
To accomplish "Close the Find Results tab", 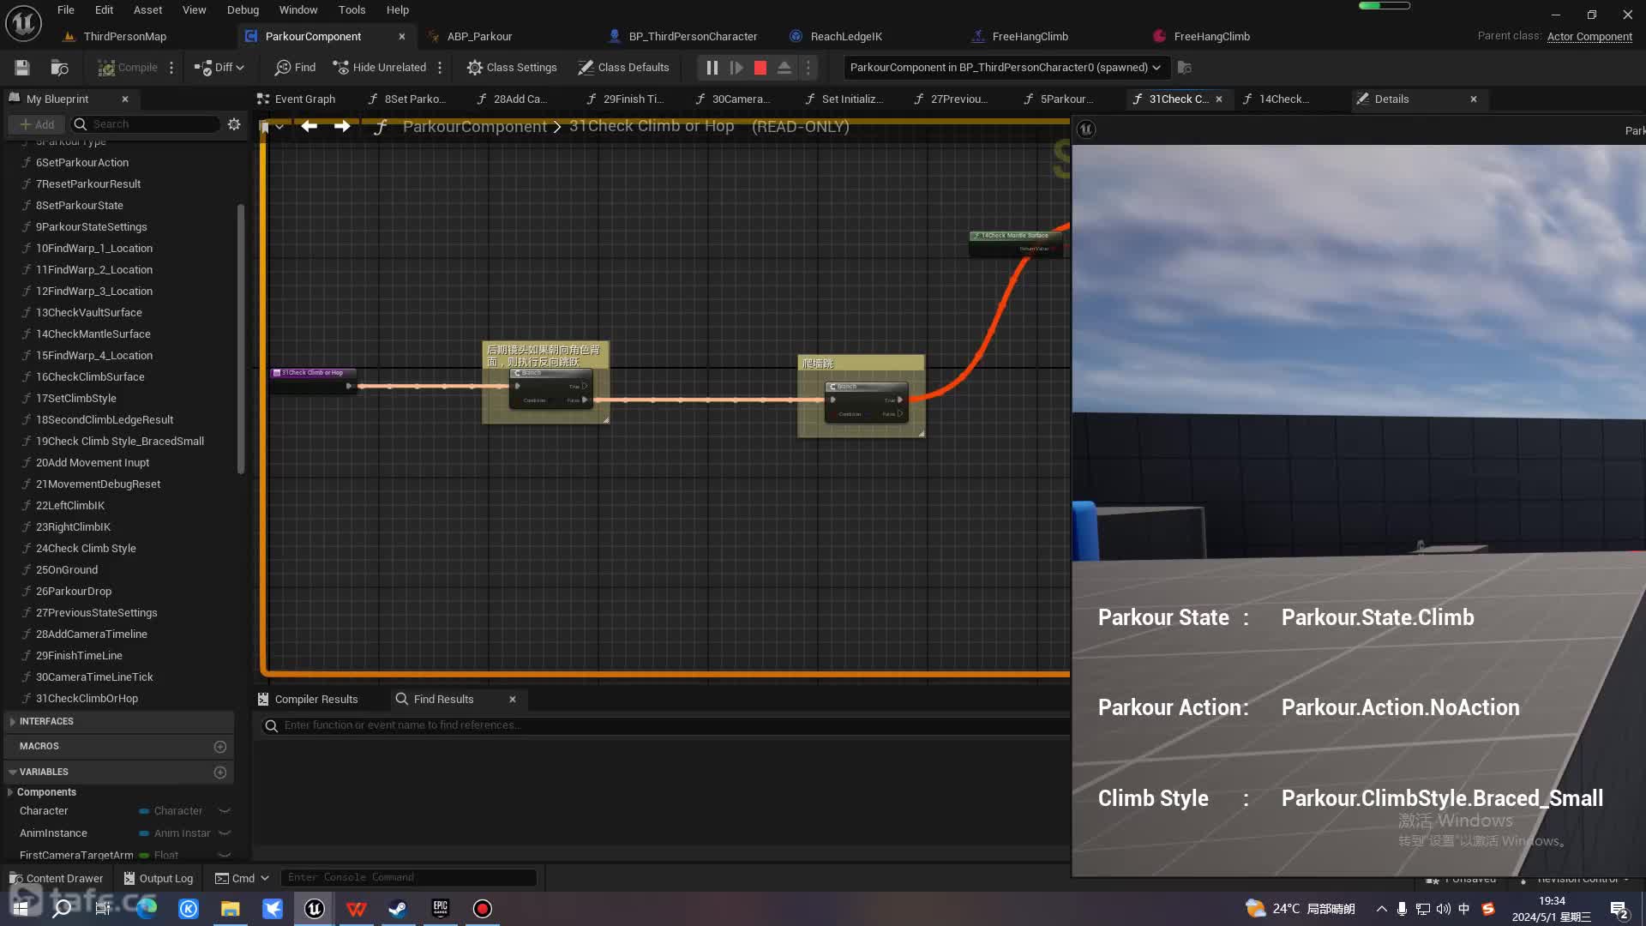I will click(513, 699).
